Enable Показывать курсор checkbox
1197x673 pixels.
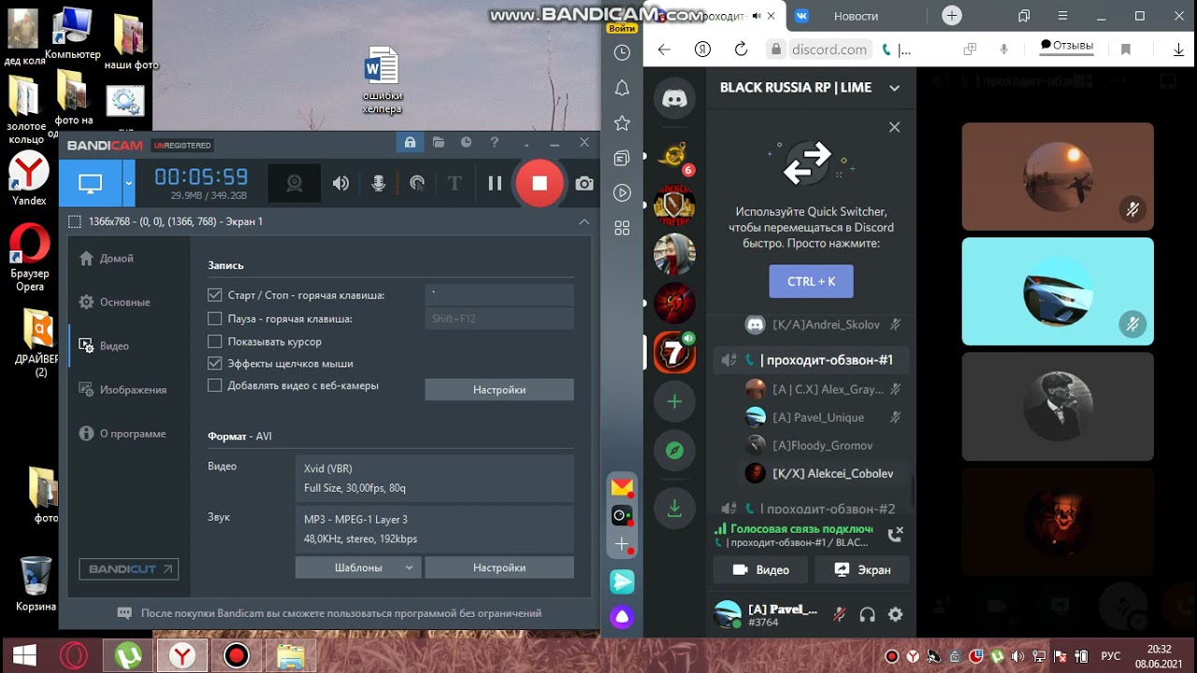tap(215, 342)
